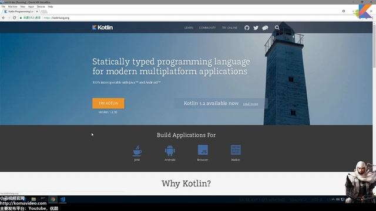Screen dimensions: 376x211
Task: Click the 'version 1.2.30' text
Action: [x=108, y=112]
